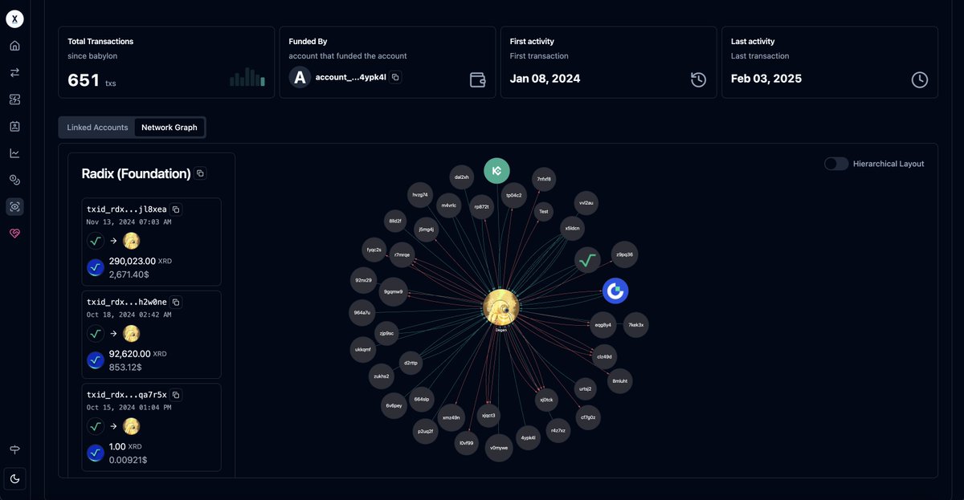The width and height of the screenshot is (964, 500).
Task: Click sender avatar in Nov 13 transaction
Action: (96, 240)
